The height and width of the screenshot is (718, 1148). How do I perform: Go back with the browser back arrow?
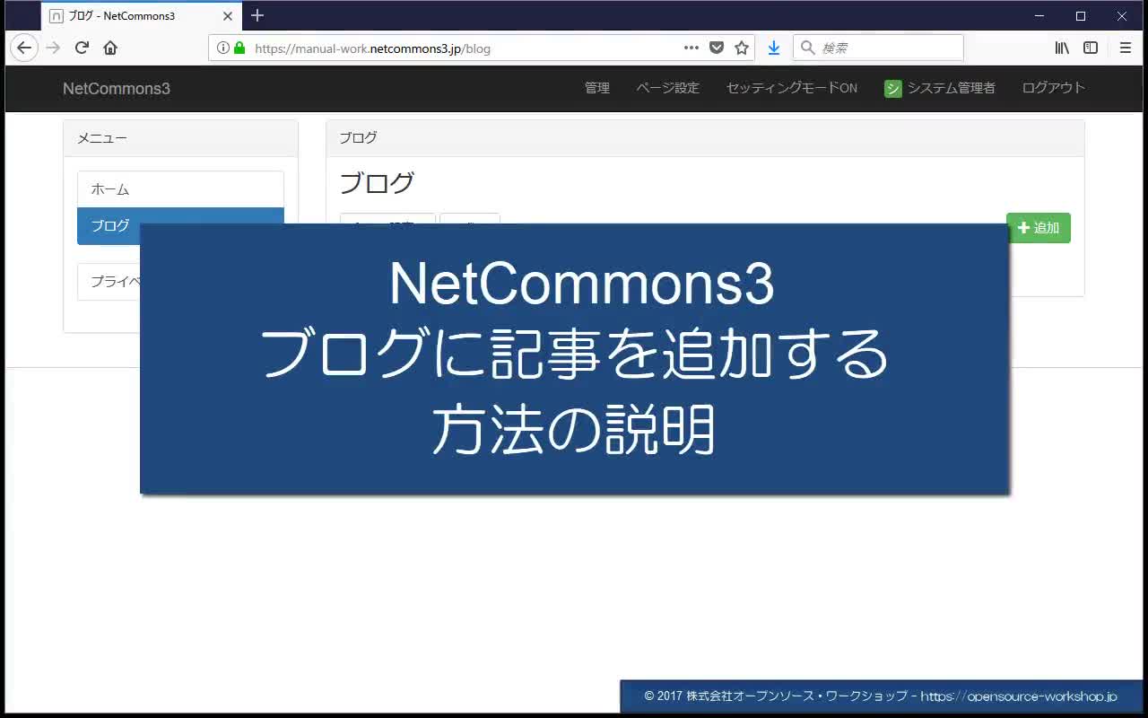coord(24,48)
